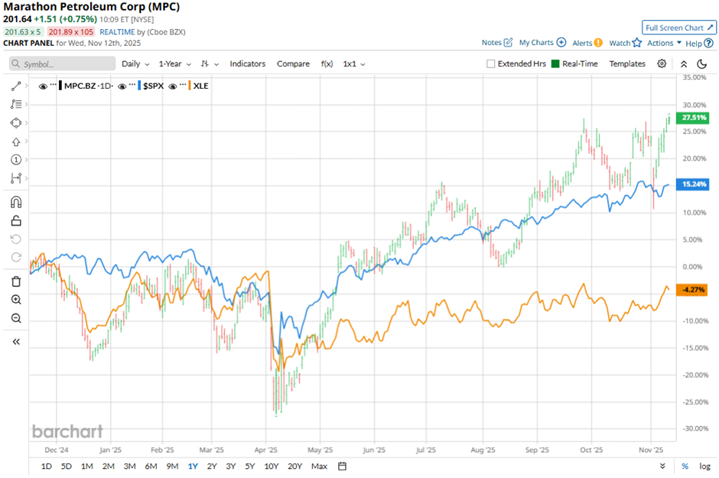This screenshot has height=478, width=719.
Task: Click the Full Screen Chart button
Action: pos(678,28)
